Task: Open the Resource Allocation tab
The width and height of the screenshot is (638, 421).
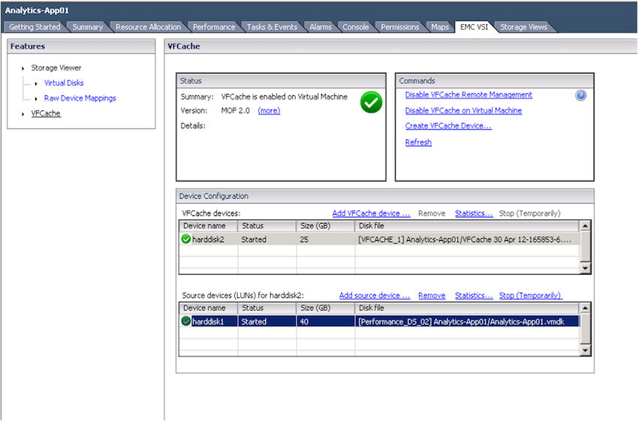Action: (x=148, y=27)
